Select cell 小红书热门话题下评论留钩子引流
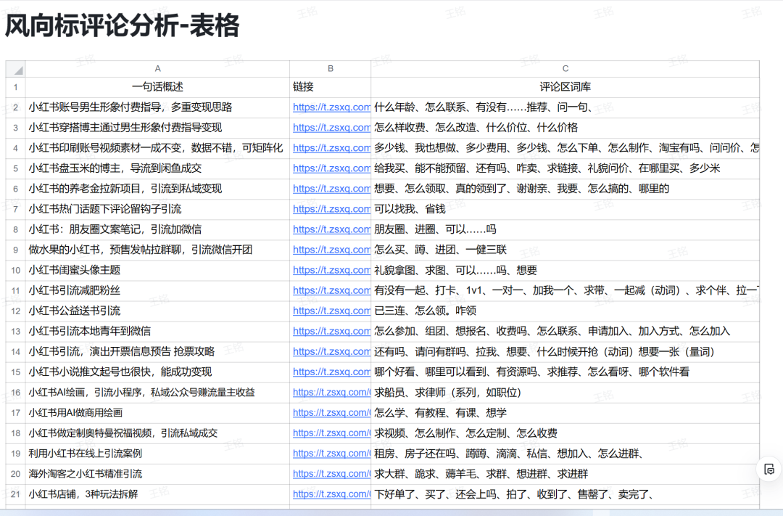 pos(157,209)
